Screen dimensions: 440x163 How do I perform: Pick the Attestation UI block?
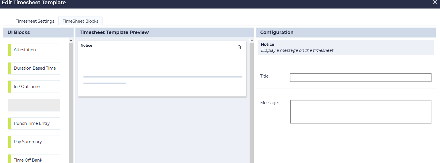(x=34, y=50)
